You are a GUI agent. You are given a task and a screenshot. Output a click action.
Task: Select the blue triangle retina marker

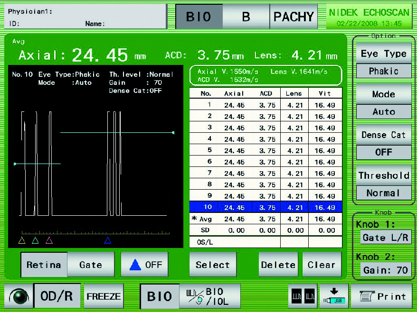(x=107, y=240)
